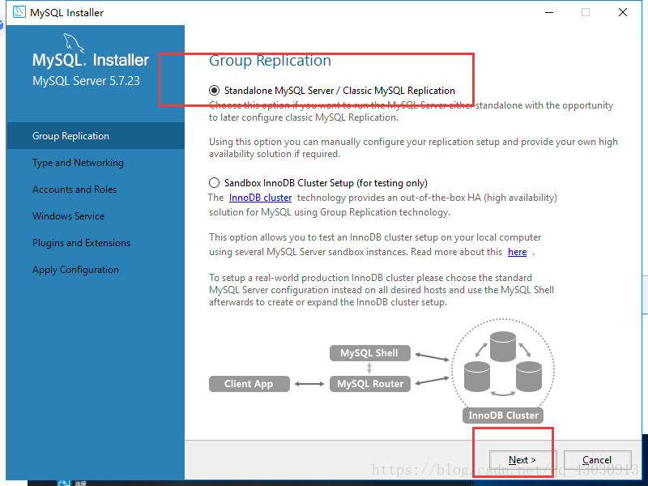Go to Group Replication step in sidebar
Viewport: 648px width, 486px height.
(x=96, y=136)
